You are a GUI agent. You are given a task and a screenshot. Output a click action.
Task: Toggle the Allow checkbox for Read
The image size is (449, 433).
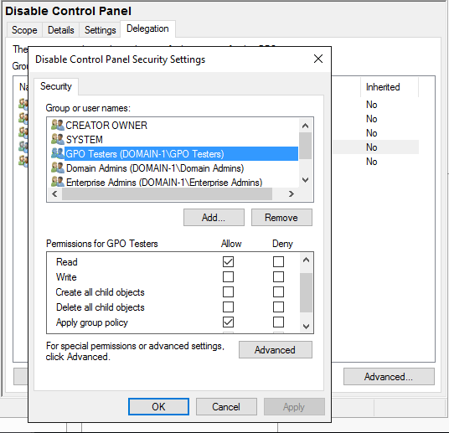(x=228, y=262)
